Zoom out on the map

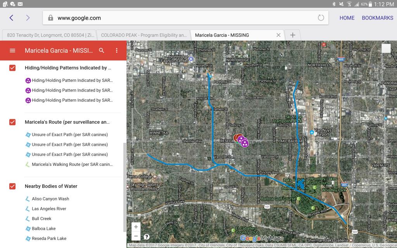[136, 236]
